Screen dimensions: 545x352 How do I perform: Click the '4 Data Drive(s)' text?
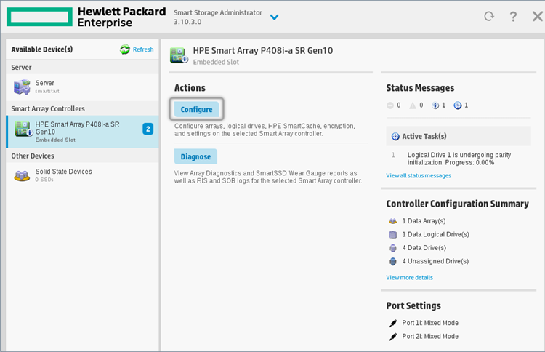[424, 248]
